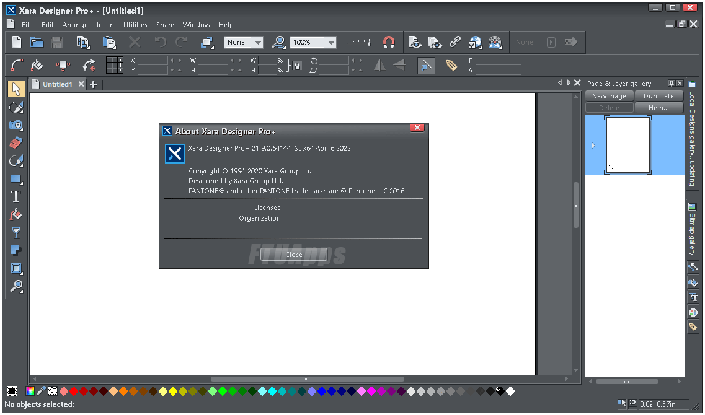
Task: Select the Shadow tool
Action: tap(16, 251)
